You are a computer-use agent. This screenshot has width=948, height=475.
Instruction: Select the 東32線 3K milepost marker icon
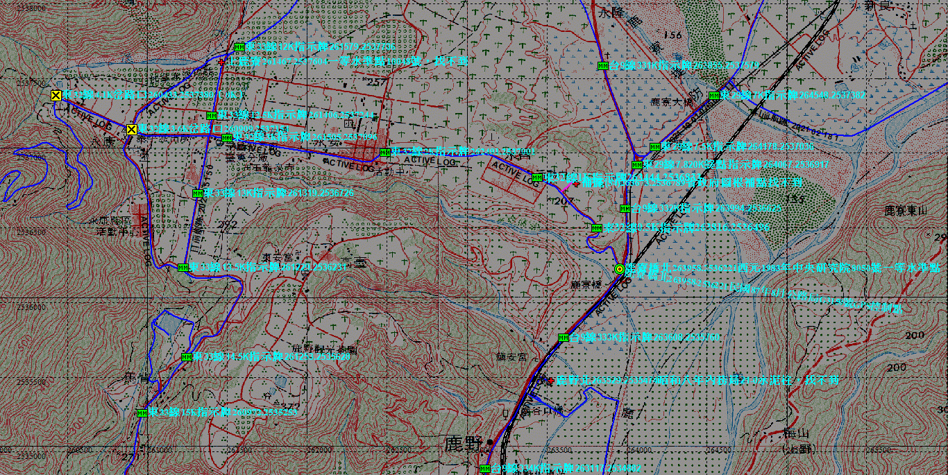pos(226,138)
